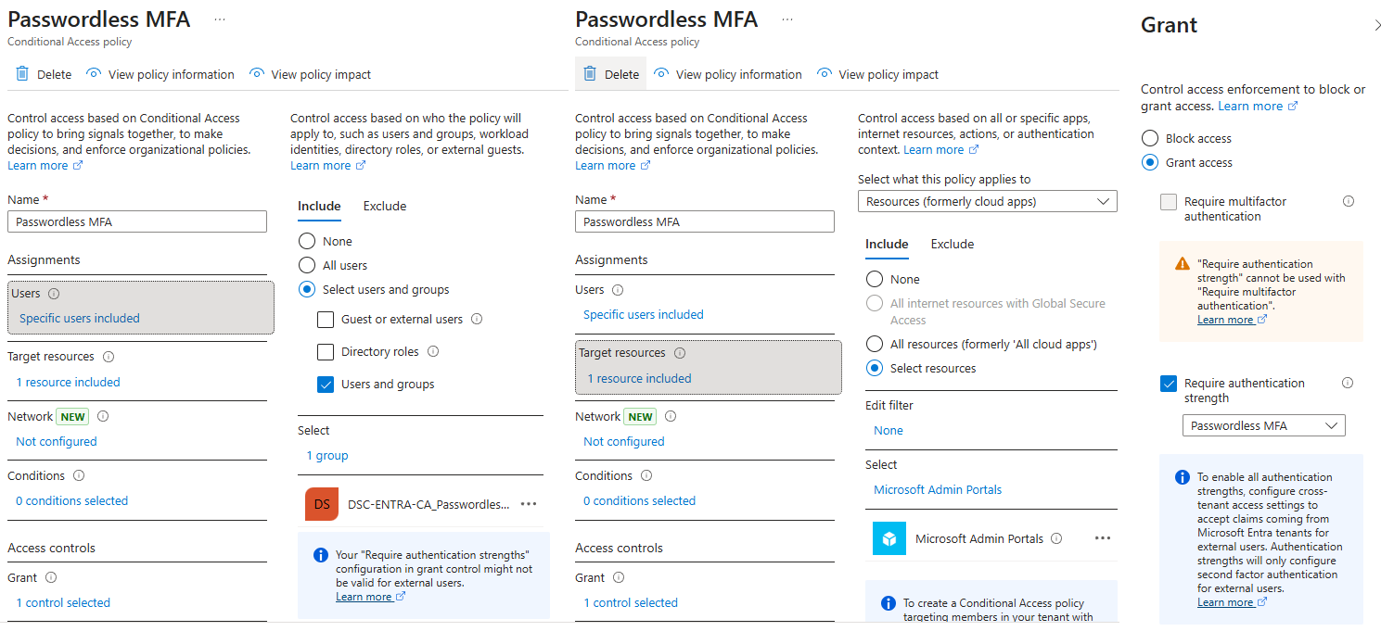Click the Delete trash icon in left pane
Viewport: 1381px width, 644px height.
click(22, 74)
